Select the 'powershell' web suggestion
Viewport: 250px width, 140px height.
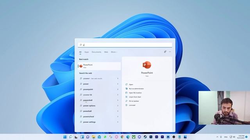(x=99, y=100)
